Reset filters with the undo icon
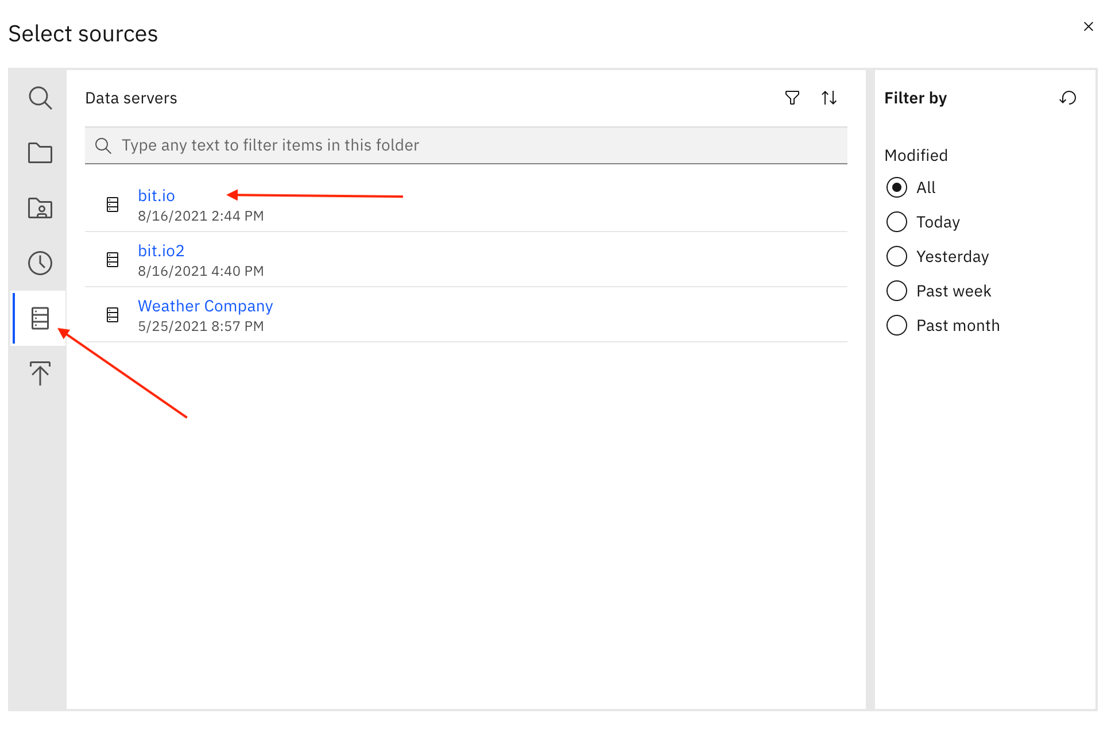This screenshot has height=740, width=1115. [x=1067, y=98]
